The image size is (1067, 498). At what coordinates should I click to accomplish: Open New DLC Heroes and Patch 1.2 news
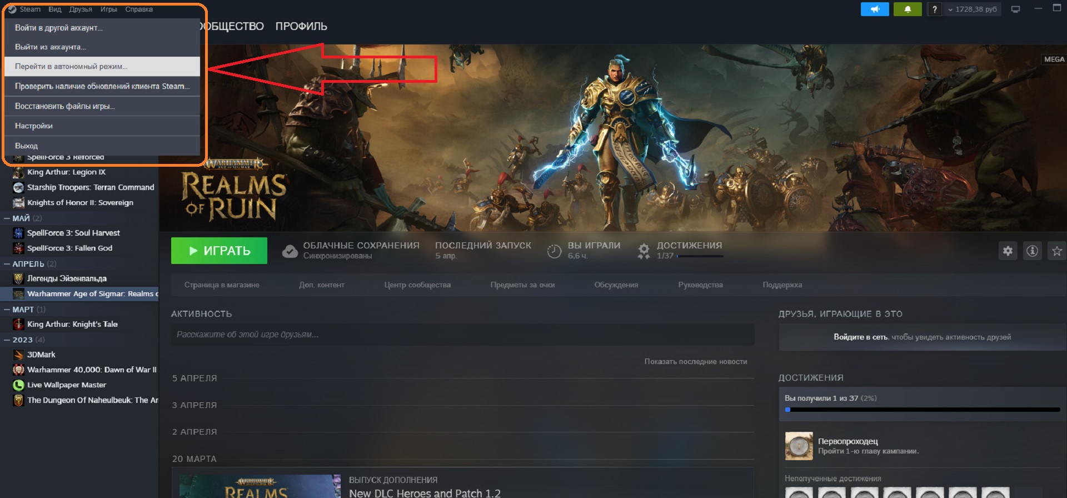point(425,493)
